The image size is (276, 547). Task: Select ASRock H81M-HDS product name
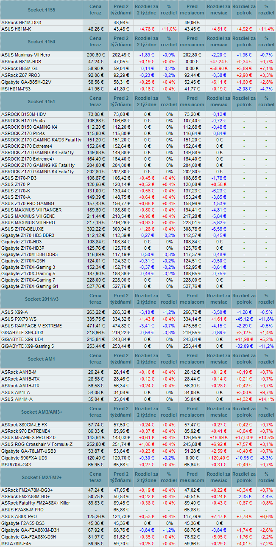click(x=21, y=62)
